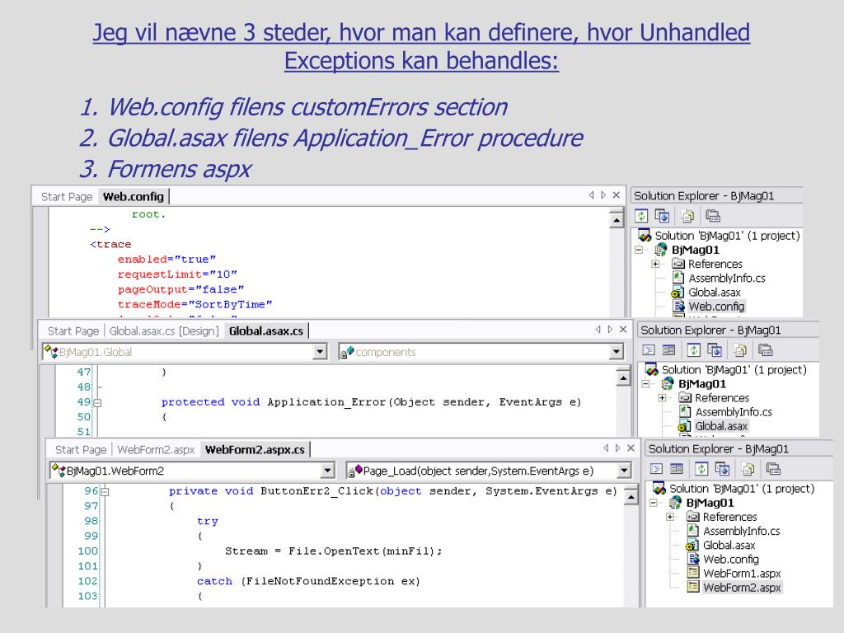Click Show All Files icon in Solution Explorer beside WebForm2 editor
The image size is (844, 633).
click(748, 469)
